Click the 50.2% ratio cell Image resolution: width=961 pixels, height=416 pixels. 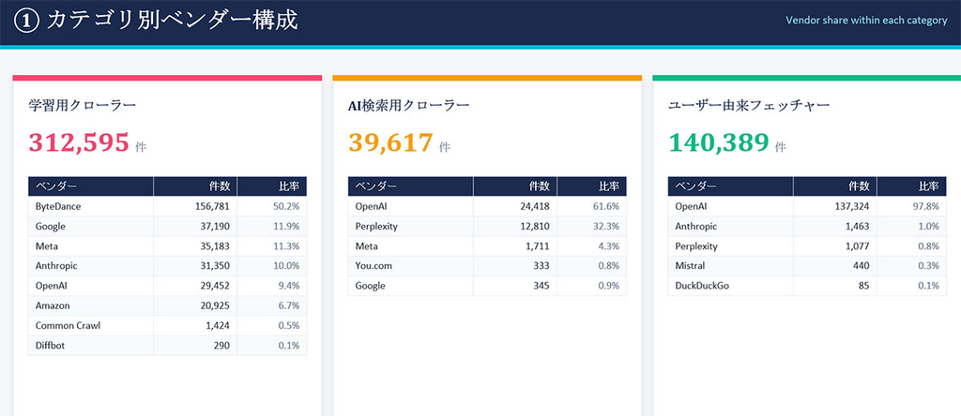tap(272, 207)
